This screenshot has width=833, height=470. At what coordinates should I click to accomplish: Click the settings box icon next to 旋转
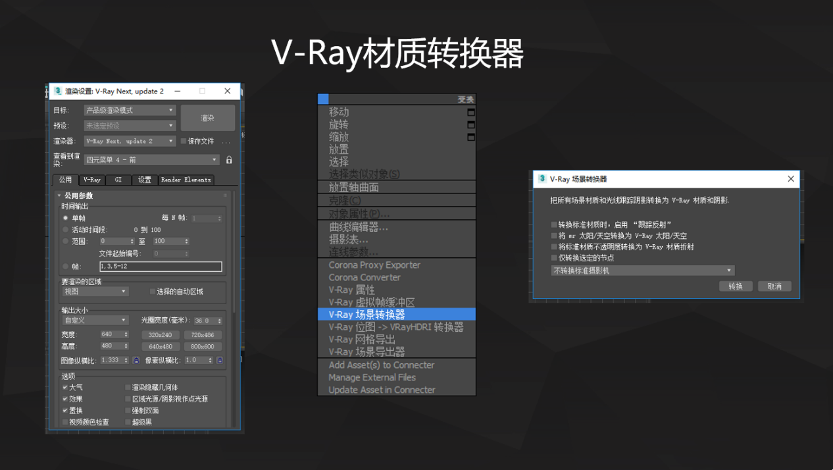point(471,125)
